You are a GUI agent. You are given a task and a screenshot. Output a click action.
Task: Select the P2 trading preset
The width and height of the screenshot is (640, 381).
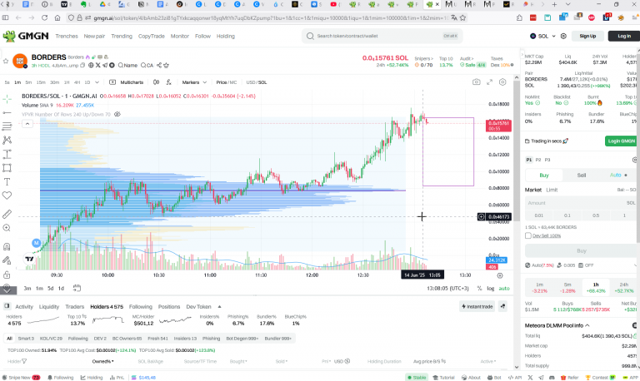pos(538,160)
